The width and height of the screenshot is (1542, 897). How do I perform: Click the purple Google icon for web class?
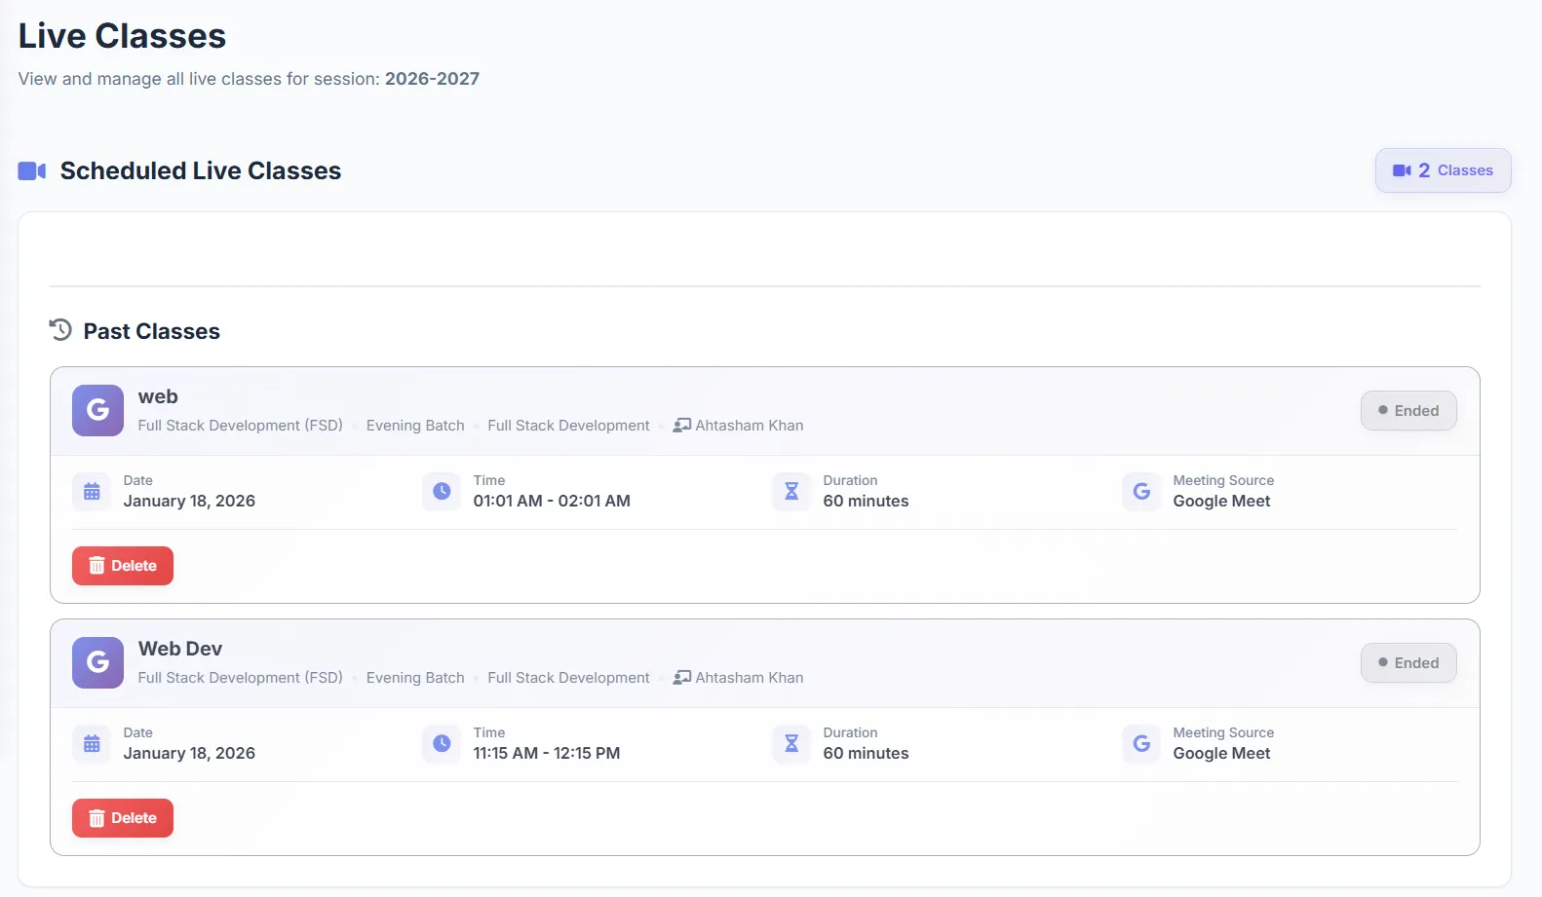97,410
